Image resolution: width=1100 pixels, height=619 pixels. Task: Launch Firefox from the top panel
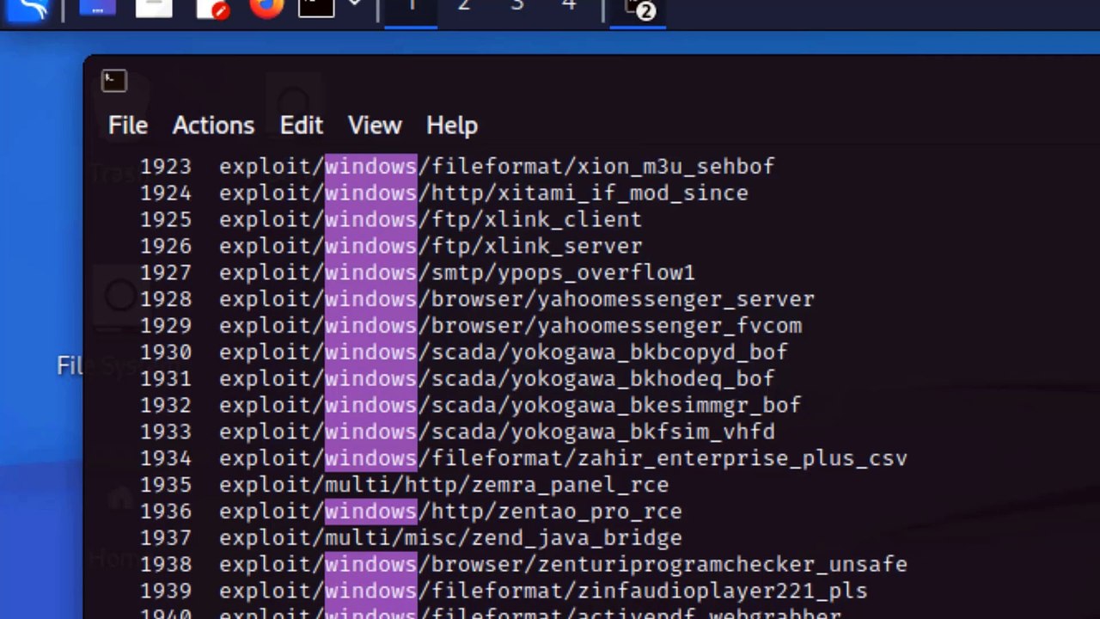click(x=266, y=8)
